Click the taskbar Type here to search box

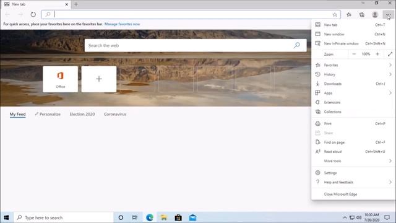(63, 217)
